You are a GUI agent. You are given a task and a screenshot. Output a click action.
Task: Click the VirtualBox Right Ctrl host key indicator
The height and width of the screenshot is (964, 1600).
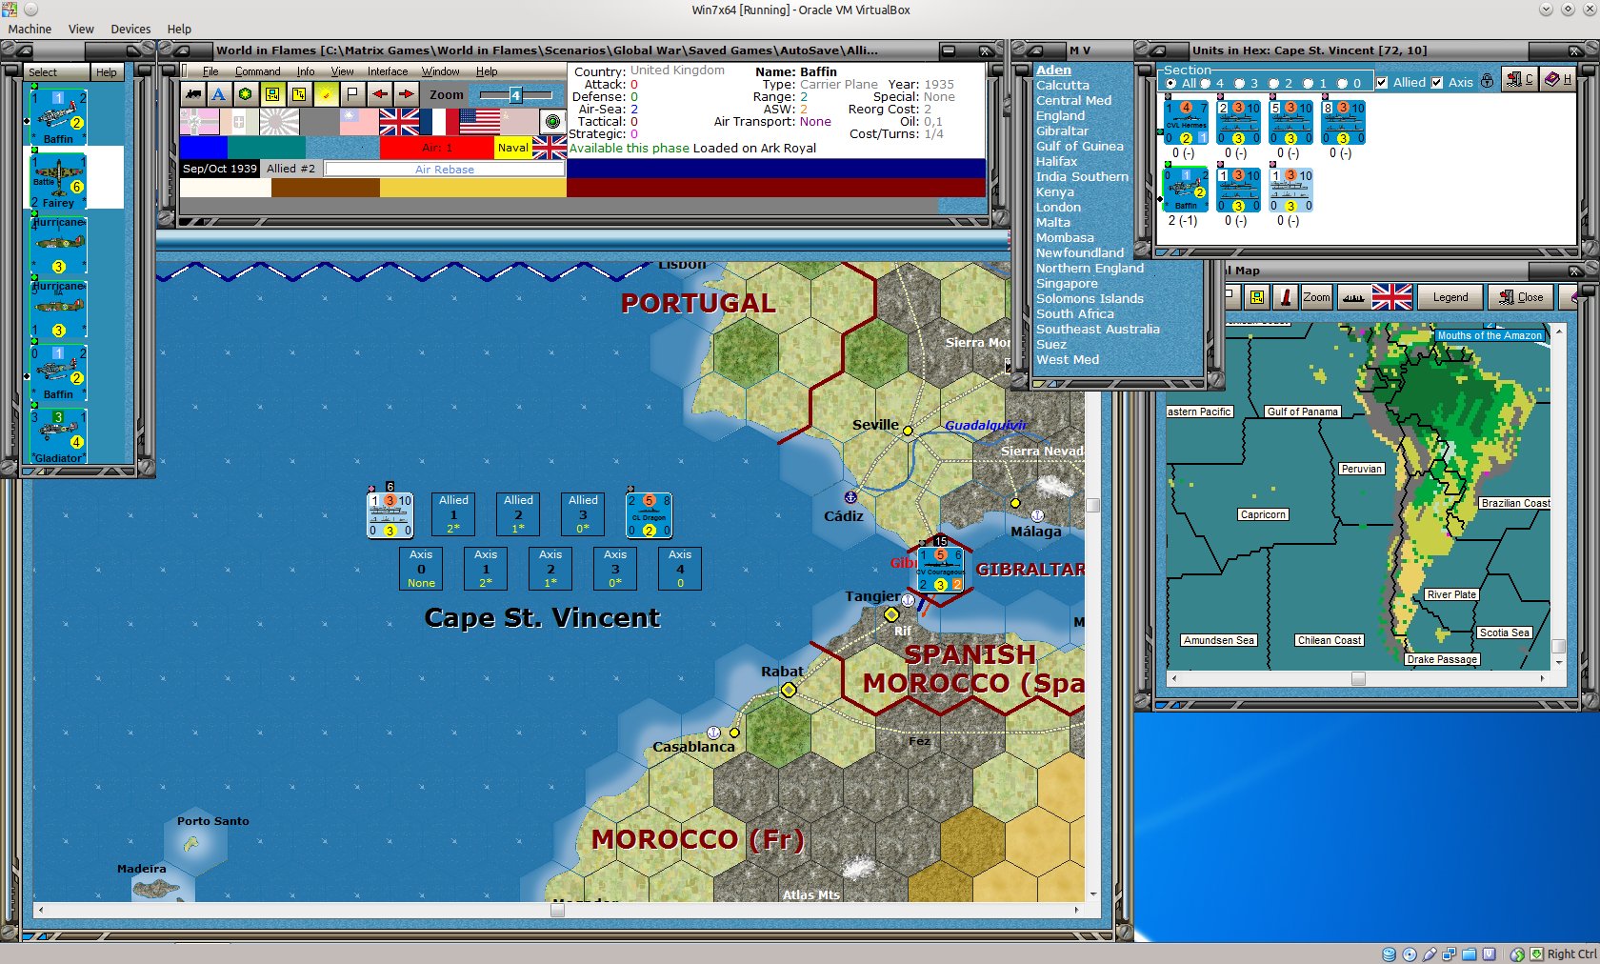click(x=1571, y=954)
